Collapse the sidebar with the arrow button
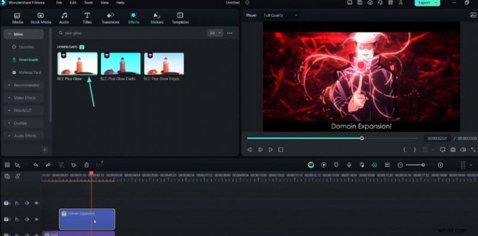 click(x=45, y=150)
